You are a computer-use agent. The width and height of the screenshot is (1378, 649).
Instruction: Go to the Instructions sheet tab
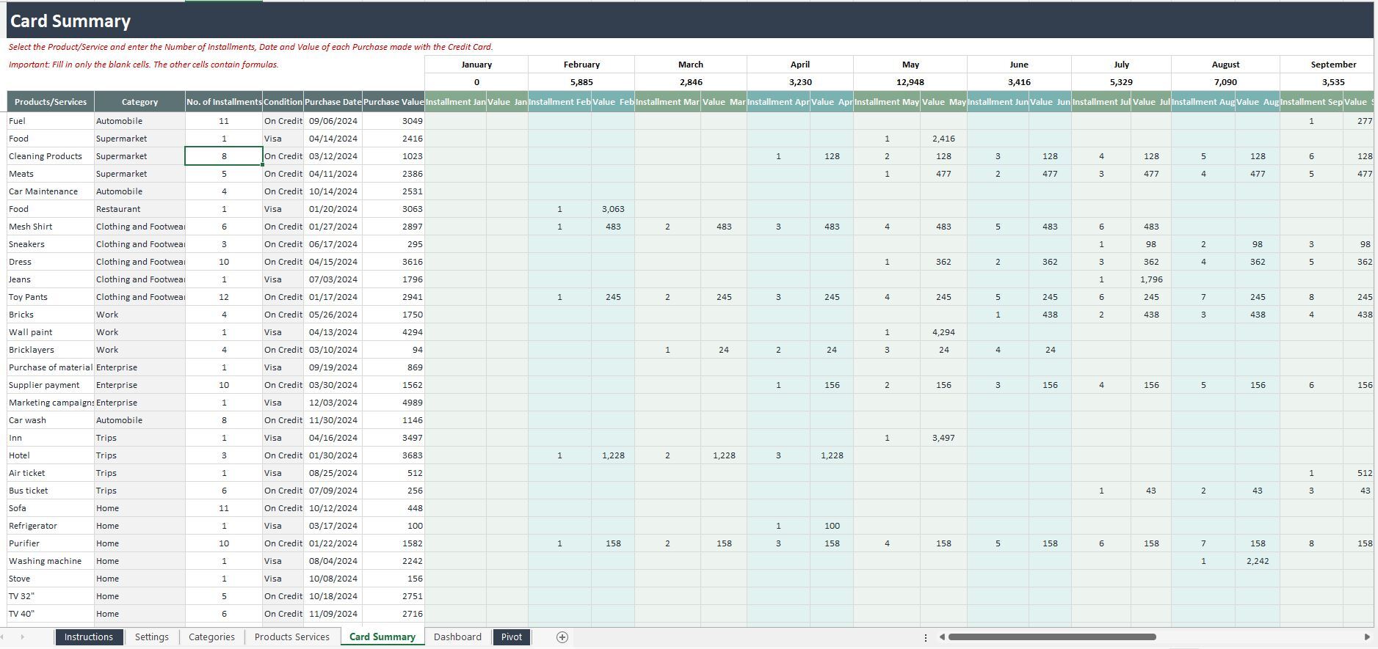tap(88, 637)
